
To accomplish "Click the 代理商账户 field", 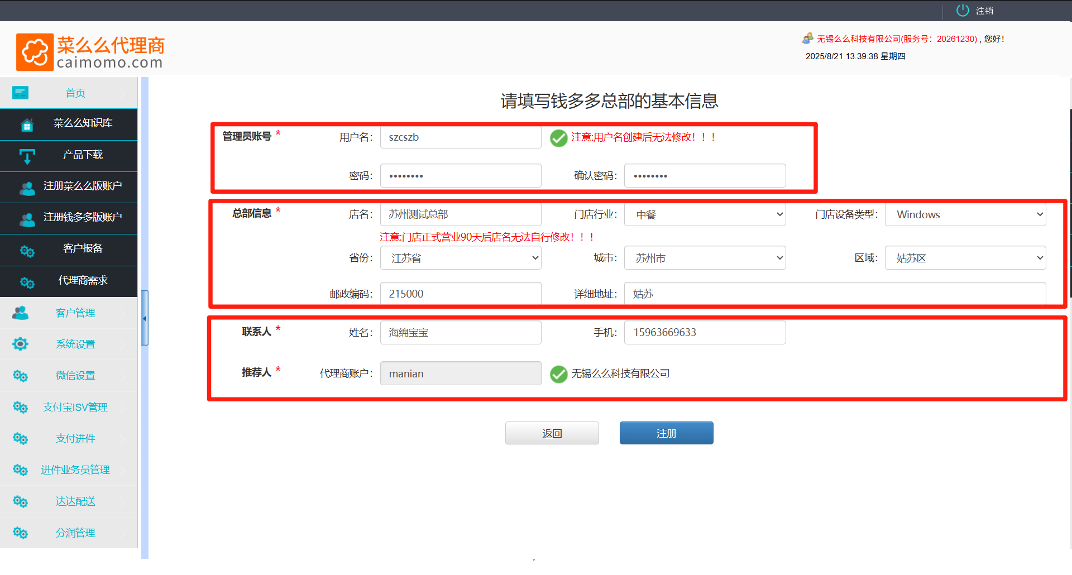I will 461,373.
